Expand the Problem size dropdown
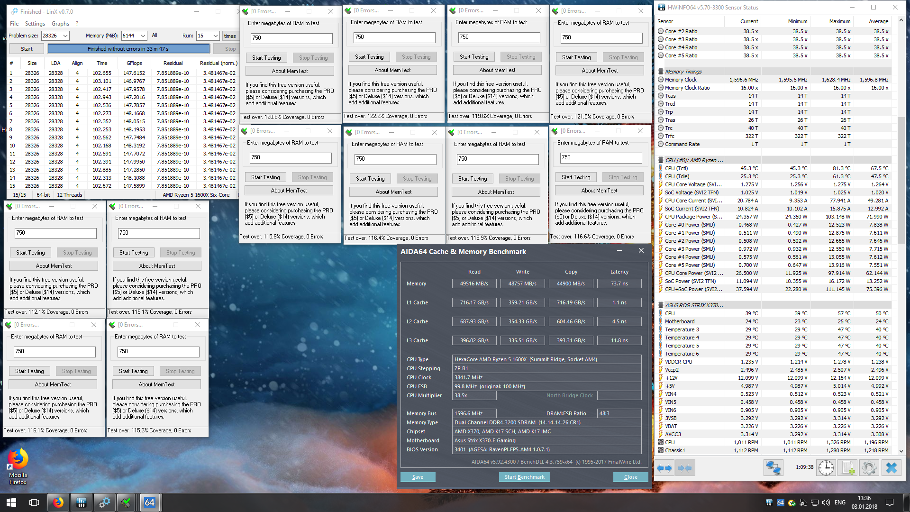The image size is (910, 512). 65,36
